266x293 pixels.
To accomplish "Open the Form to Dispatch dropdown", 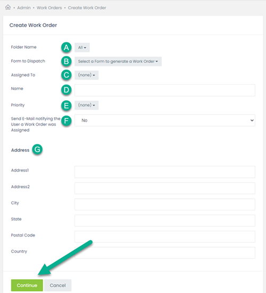I will pyautogui.click(x=118, y=61).
